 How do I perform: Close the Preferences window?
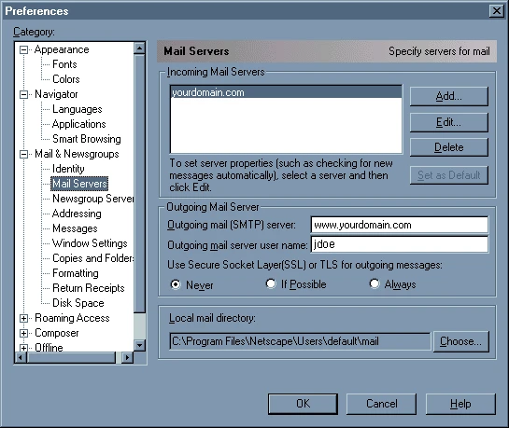tap(497, 11)
